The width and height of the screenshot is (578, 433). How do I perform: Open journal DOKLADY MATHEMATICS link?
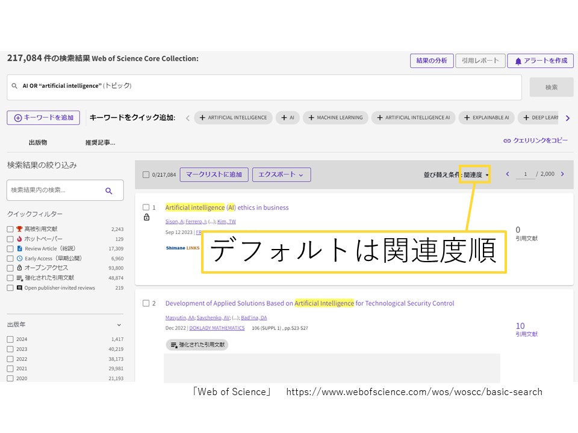[217, 328]
